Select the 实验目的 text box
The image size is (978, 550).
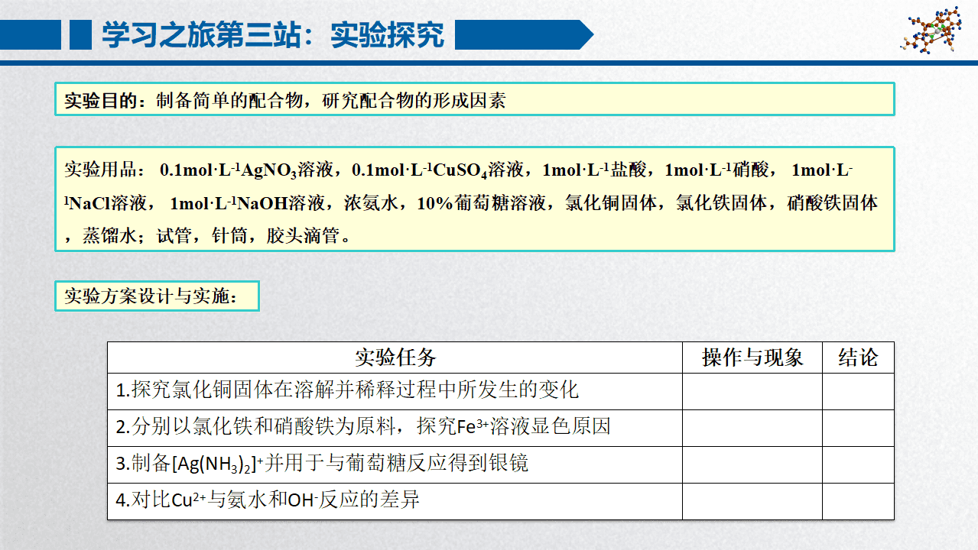pyautogui.click(x=475, y=99)
